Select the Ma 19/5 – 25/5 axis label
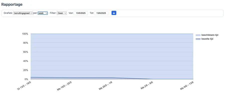The image size is (225, 96). [64, 86]
